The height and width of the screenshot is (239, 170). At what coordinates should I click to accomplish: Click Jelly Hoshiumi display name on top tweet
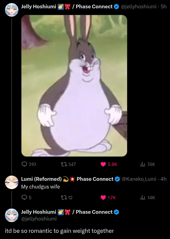pyautogui.click(x=39, y=6)
